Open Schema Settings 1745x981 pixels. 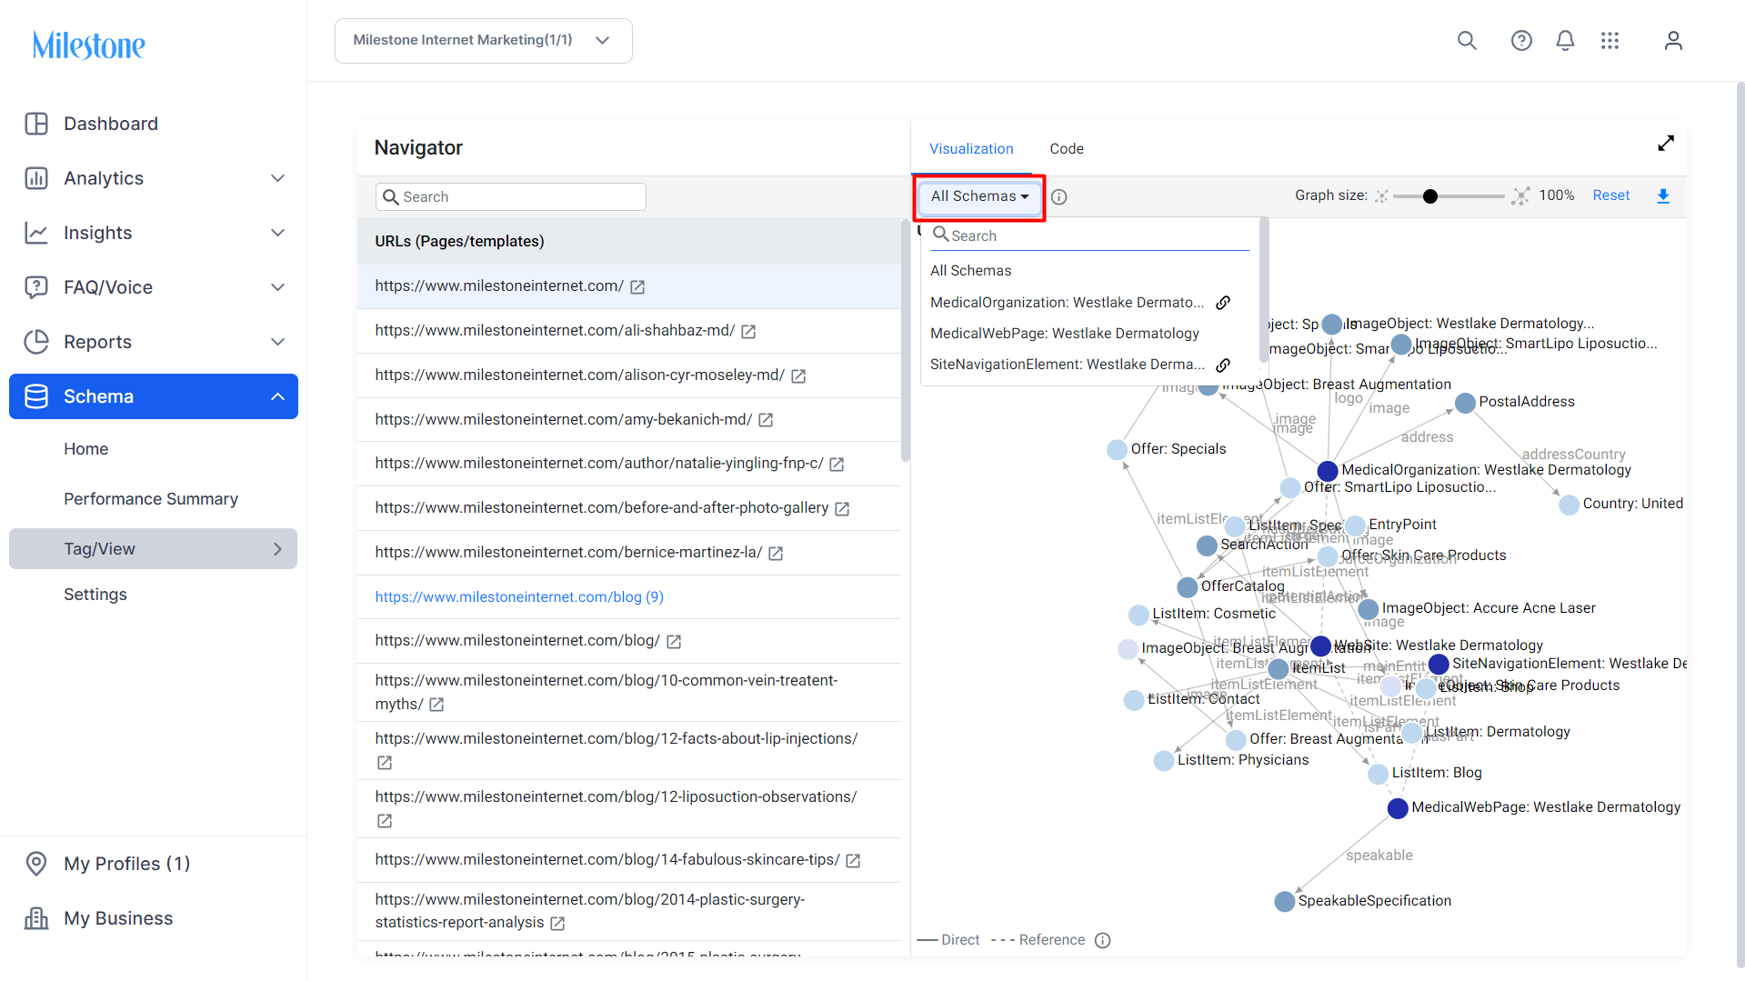(x=95, y=595)
